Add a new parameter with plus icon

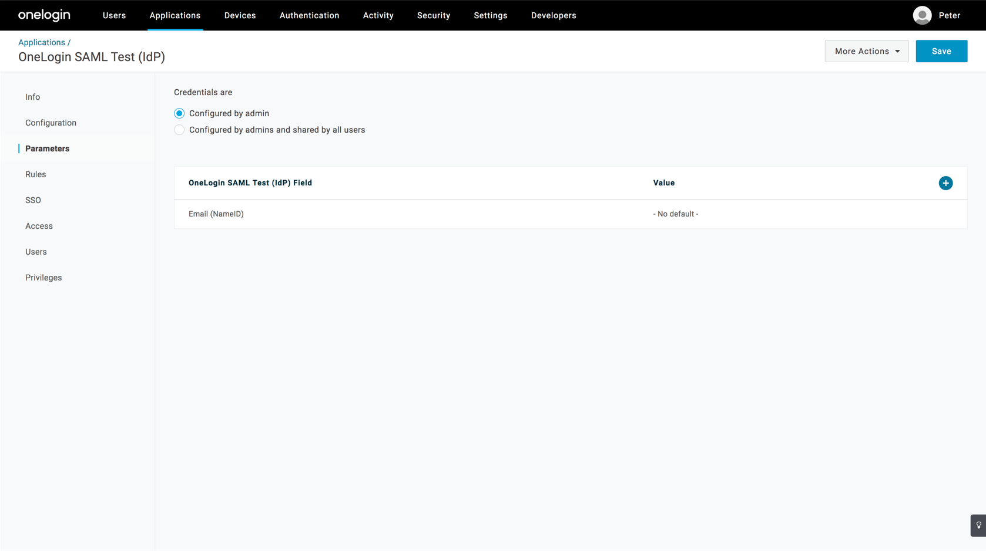coord(945,183)
